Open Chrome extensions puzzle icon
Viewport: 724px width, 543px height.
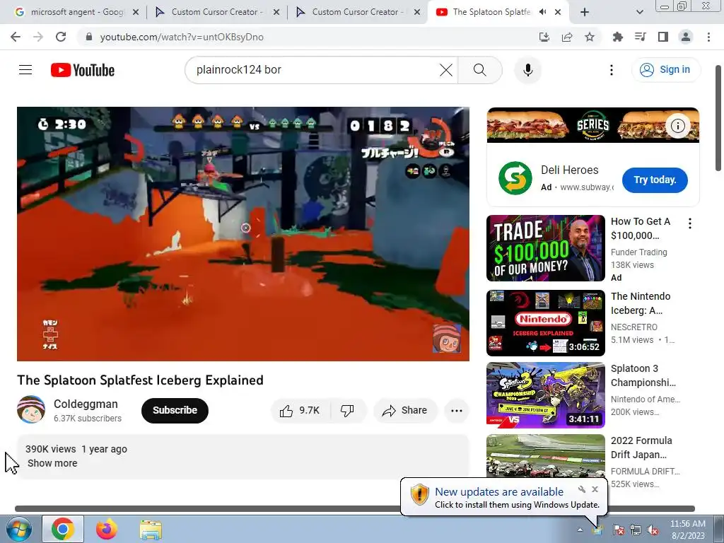617,37
